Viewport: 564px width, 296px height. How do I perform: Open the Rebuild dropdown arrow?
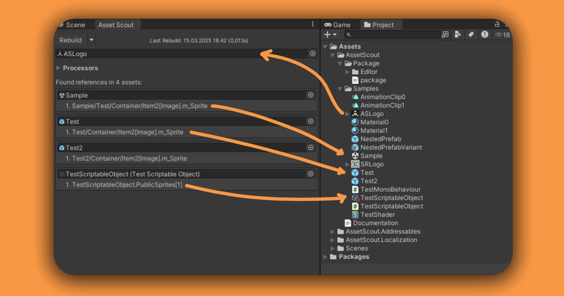click(x=92, y=40)
